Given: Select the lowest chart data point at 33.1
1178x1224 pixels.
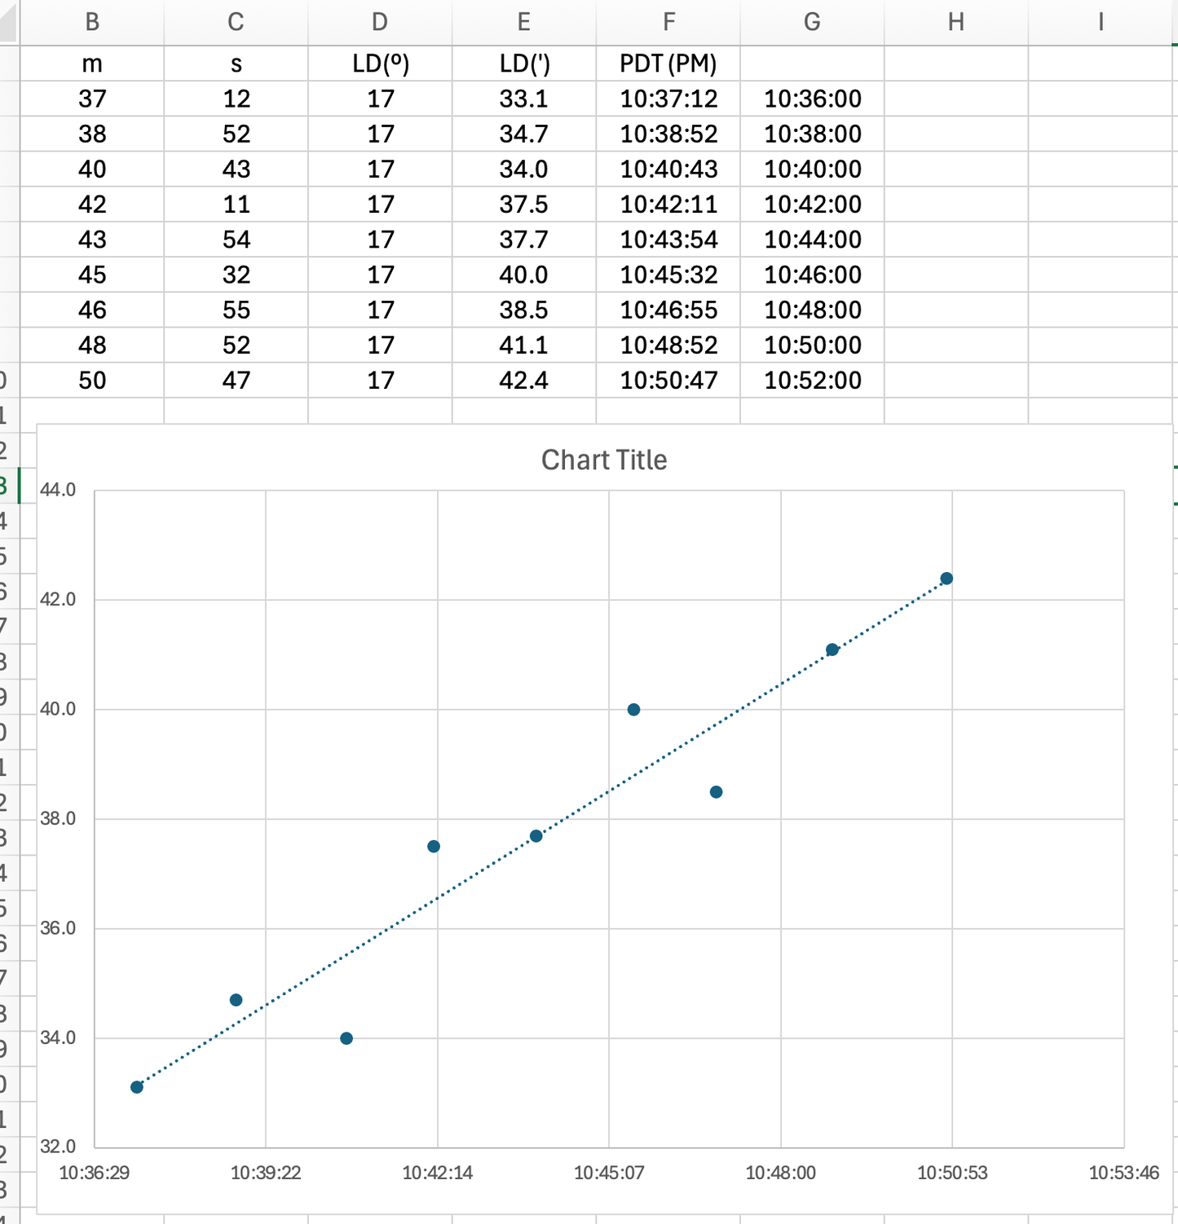Looking at the screenshot, I should [137, 1087].
